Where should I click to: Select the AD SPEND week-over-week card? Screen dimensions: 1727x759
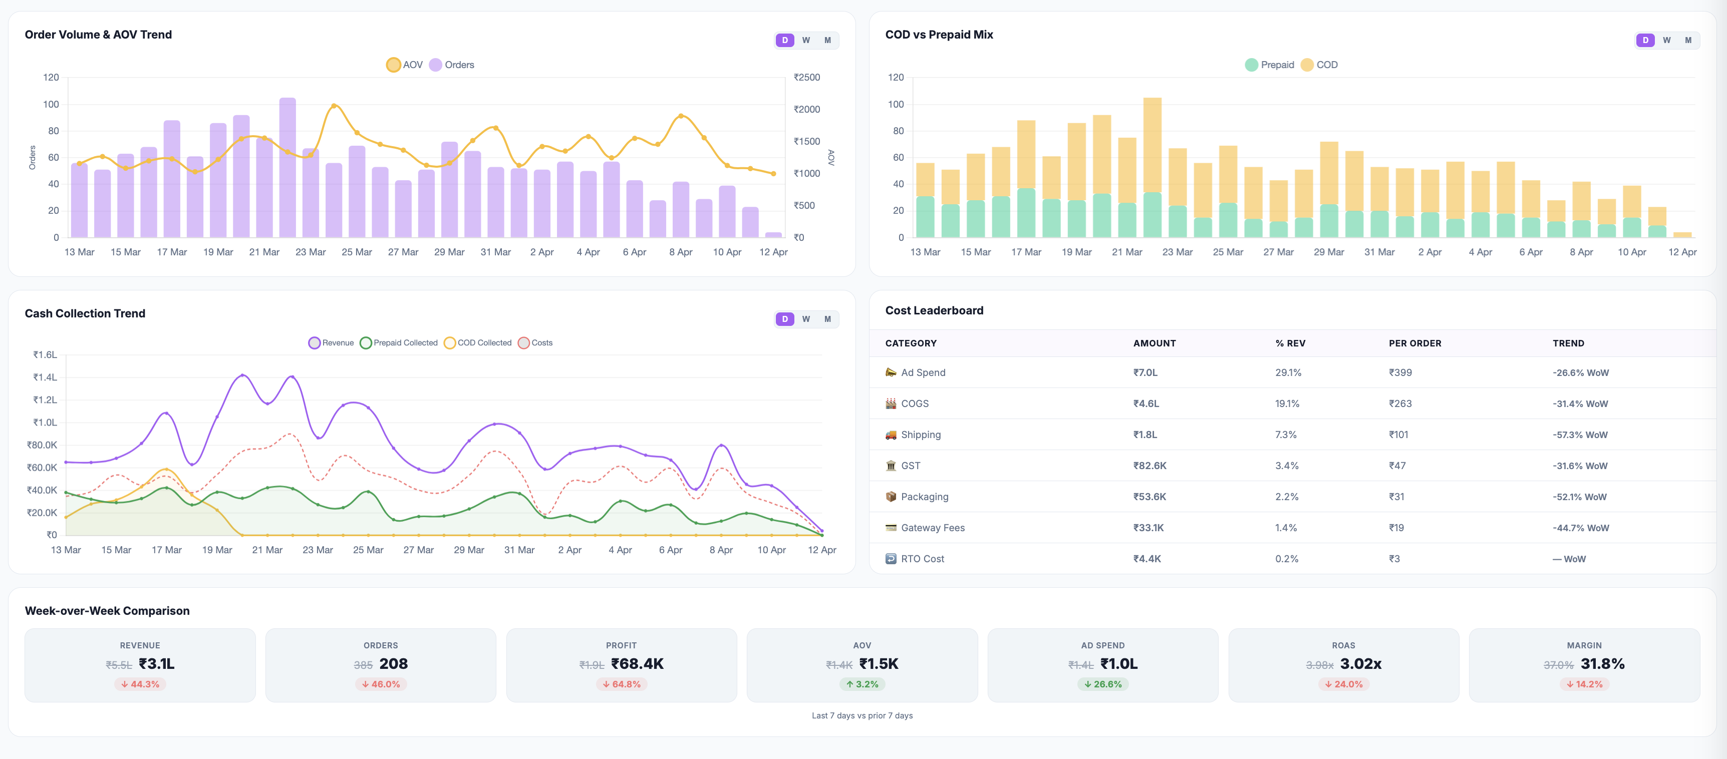pyautogui.click(x=1103, y=665)
